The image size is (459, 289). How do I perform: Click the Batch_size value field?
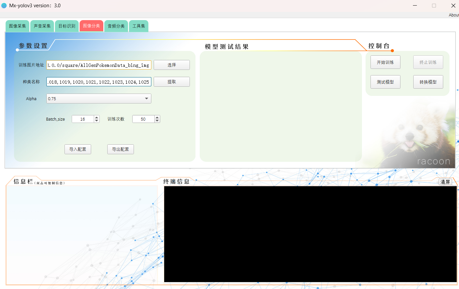tap(83, 119)
